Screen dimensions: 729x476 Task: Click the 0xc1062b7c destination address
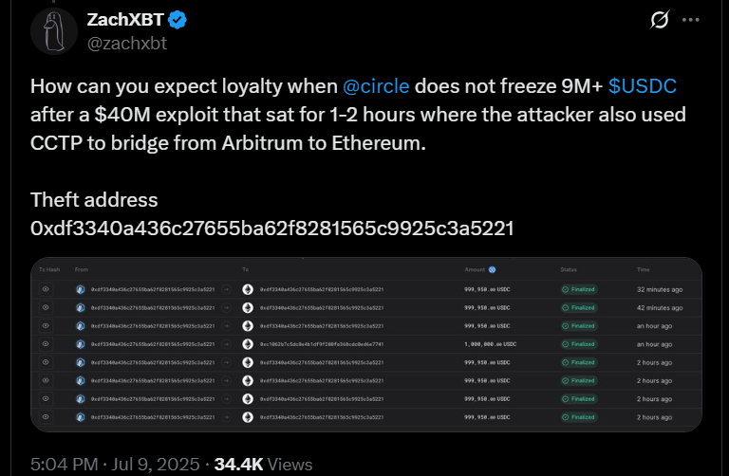tap(322, 344)
